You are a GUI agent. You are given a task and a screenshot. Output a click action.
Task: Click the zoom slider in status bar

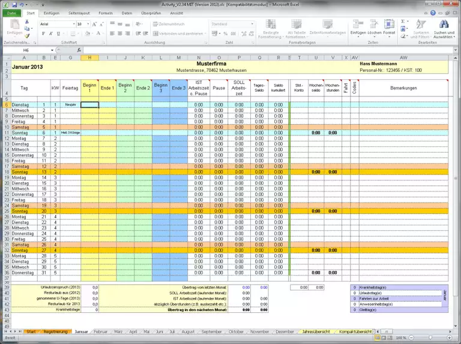click(431, 338)
